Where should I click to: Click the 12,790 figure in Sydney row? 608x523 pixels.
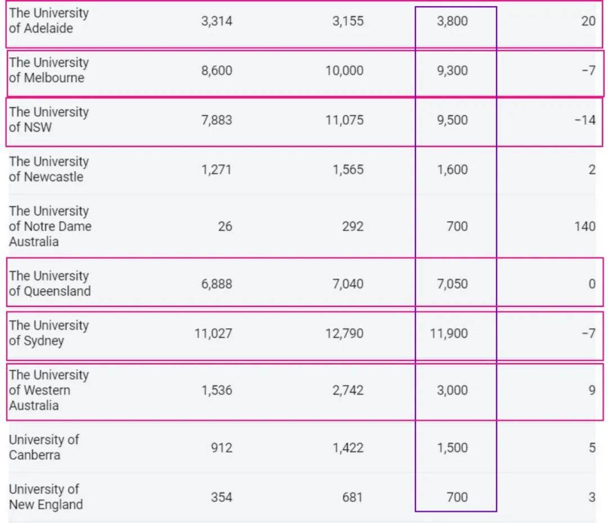(x=345, y=333)
